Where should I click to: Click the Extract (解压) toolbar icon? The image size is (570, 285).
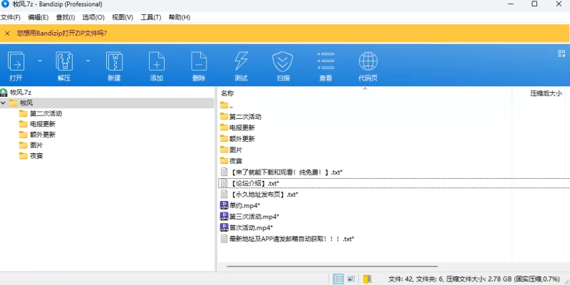64,61
